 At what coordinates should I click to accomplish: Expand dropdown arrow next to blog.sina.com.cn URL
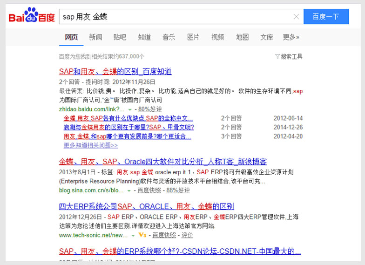(128, 191)
